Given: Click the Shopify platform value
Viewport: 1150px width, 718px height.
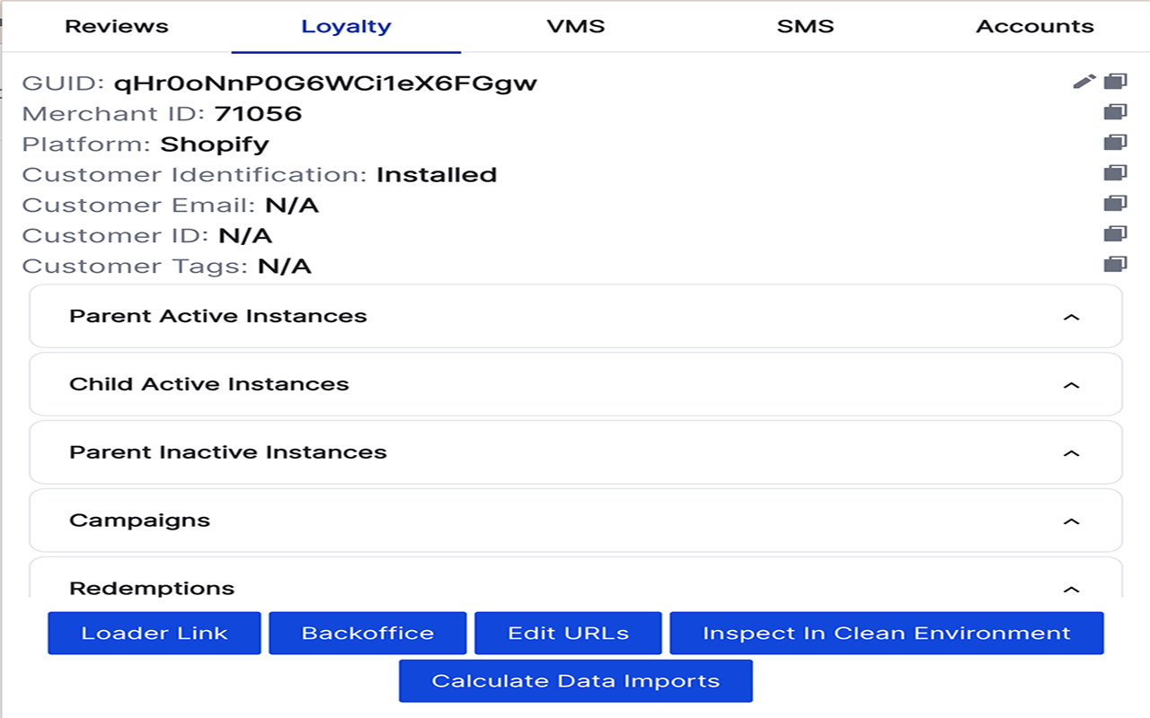Looking at the screenshot, I should (x=215, y=144).
